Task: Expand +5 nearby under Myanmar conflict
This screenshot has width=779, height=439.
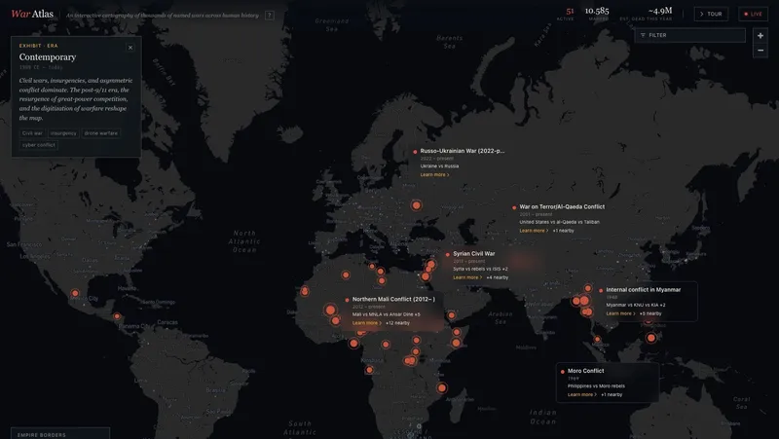Action: [x=650, y=313]
